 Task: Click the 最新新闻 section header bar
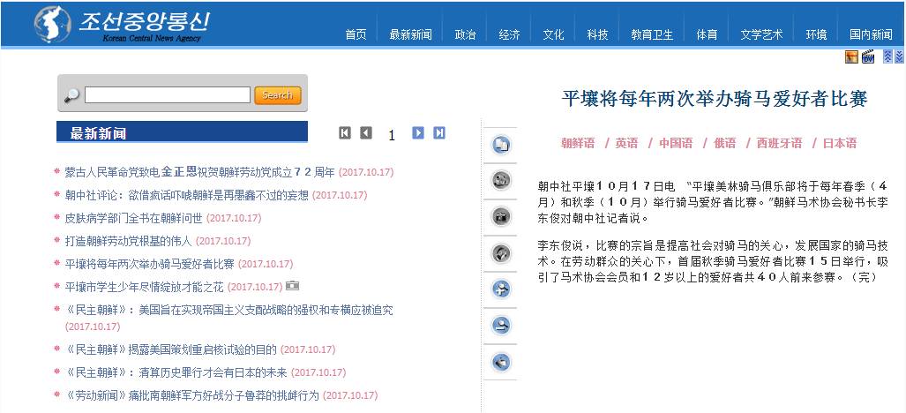(x=182, y=132)
